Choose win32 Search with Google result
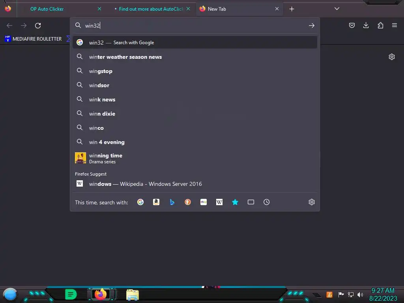 195,43
